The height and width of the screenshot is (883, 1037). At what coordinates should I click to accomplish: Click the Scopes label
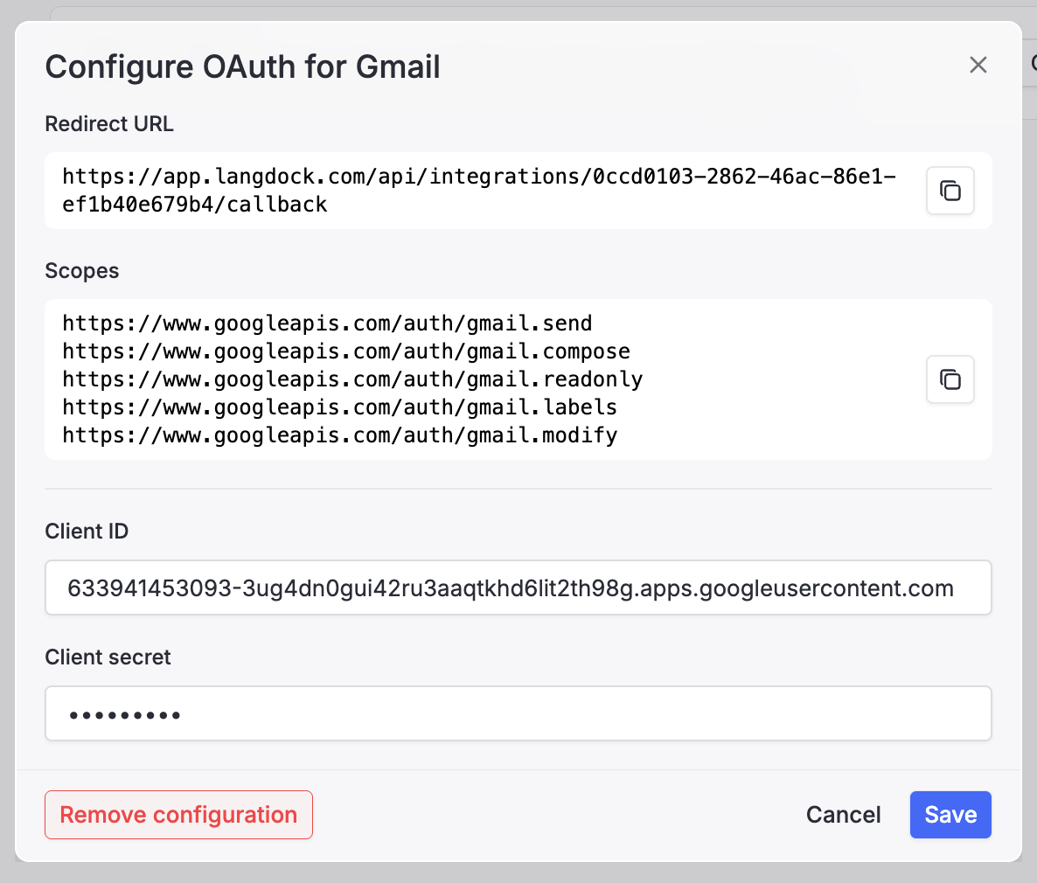click(82, 270)
